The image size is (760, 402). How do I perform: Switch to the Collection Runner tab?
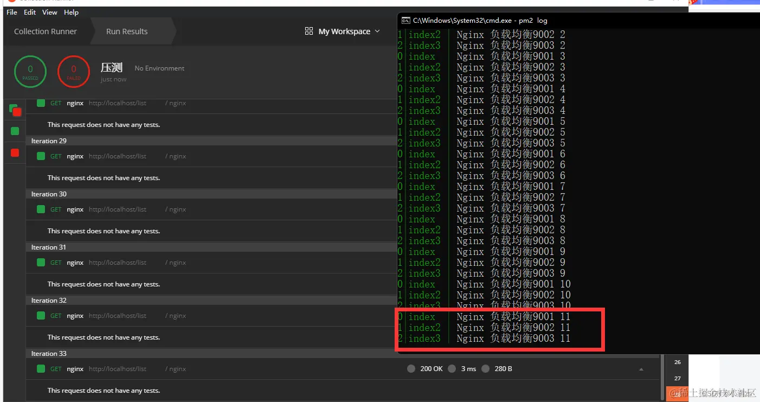click(x=46, y=31)
